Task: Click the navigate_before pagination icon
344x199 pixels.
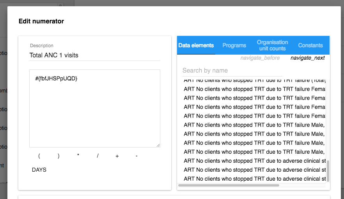Action: (x=260, y=58)
